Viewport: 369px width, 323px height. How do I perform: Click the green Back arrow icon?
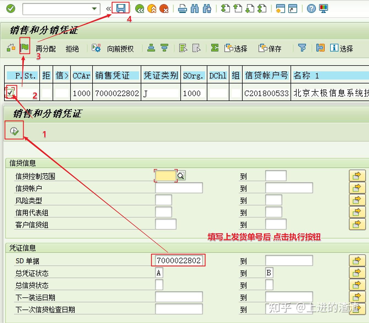139,9
